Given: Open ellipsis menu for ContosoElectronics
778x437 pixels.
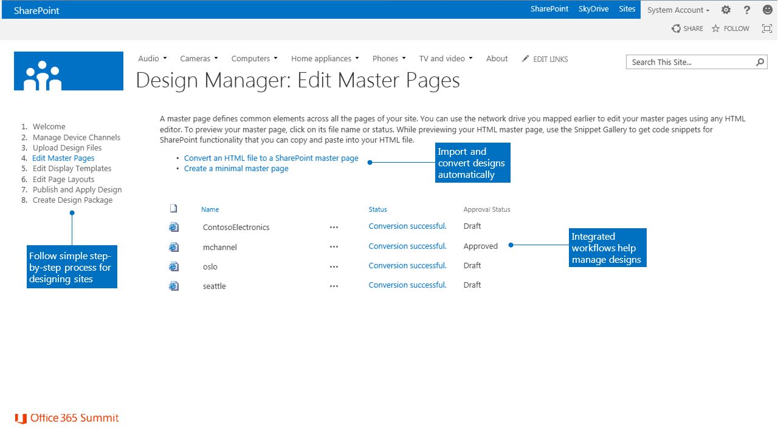Looking at the screenshot, I should [x=334, y=228].
